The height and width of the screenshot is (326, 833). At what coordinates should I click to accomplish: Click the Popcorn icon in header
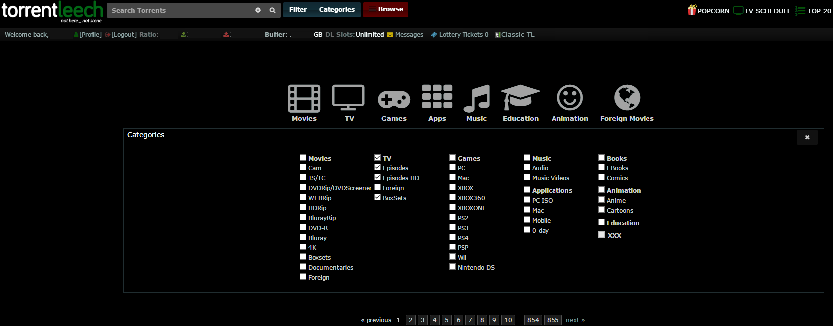point(692,10)
